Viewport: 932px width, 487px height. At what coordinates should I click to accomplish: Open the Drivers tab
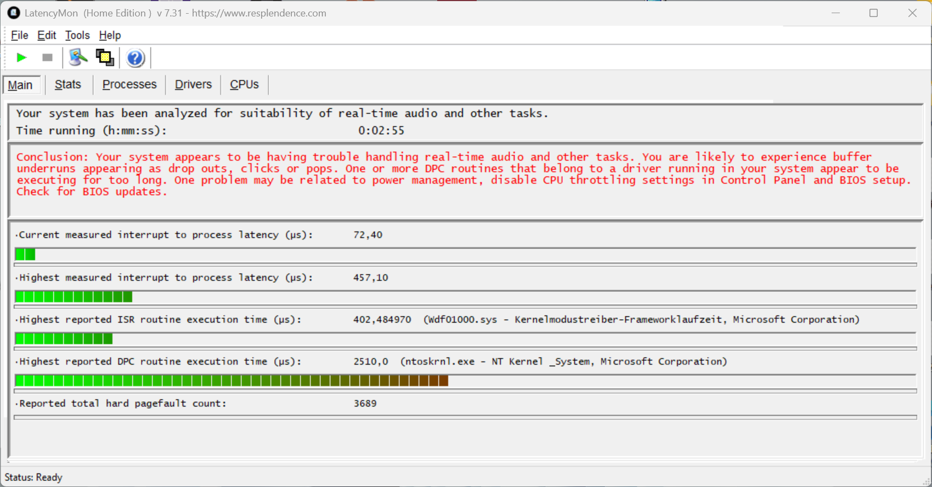click(193, 84)
